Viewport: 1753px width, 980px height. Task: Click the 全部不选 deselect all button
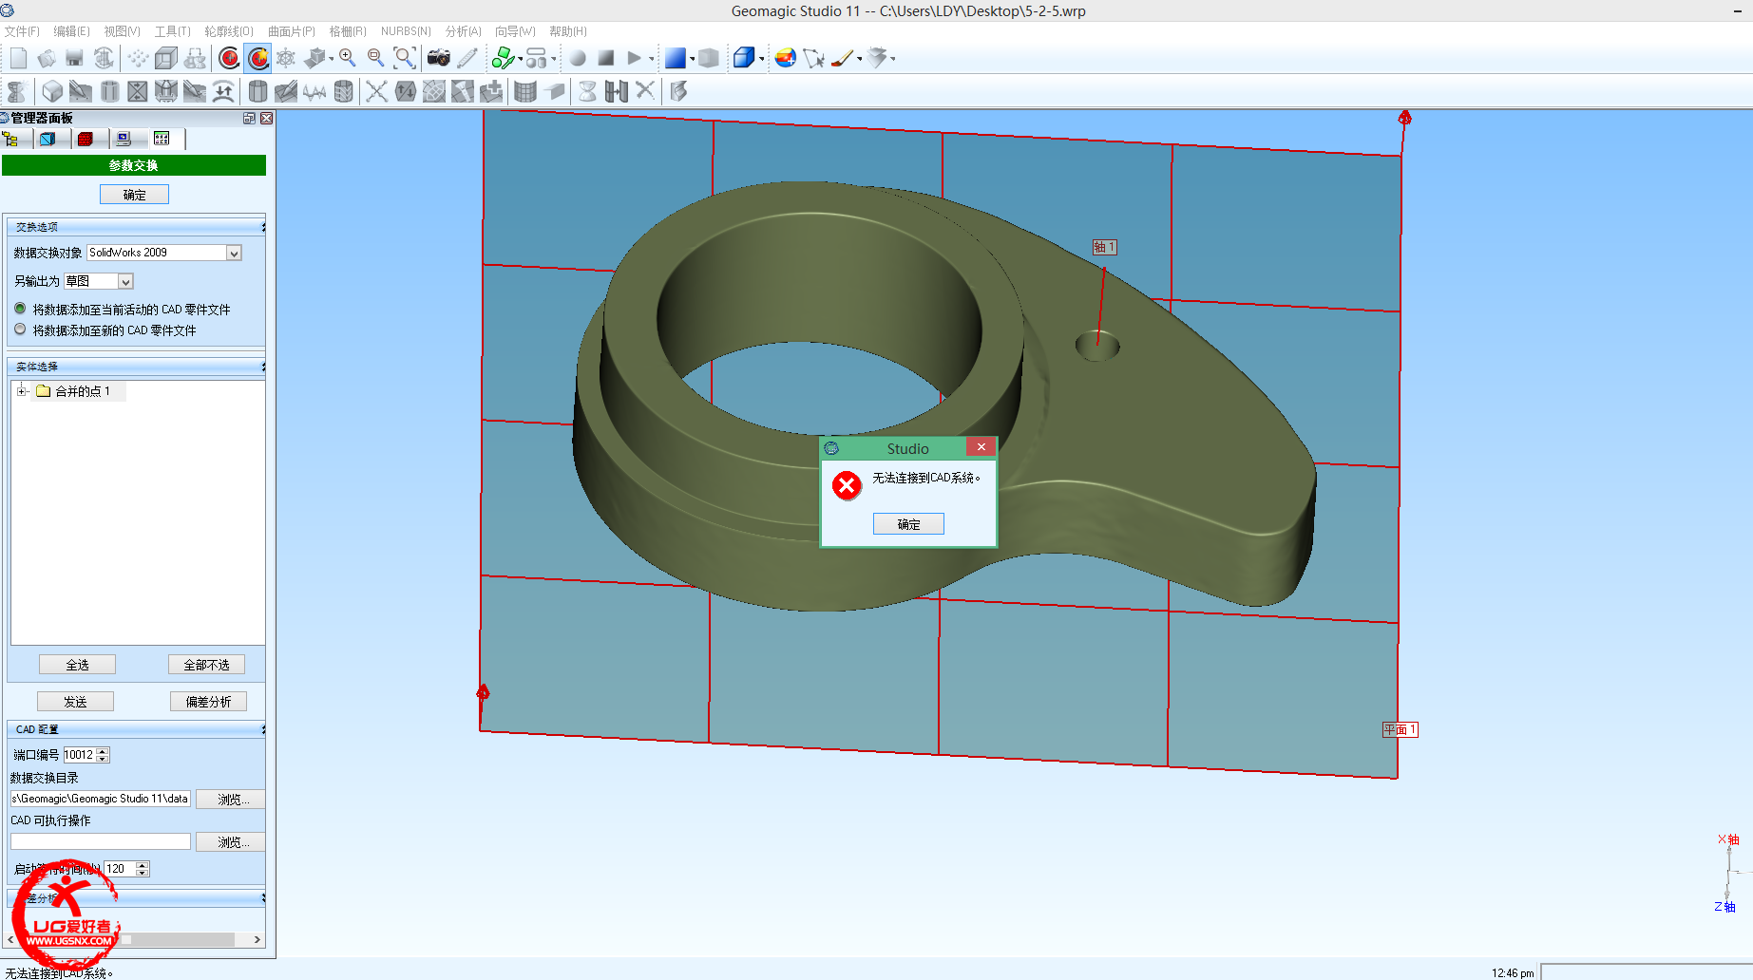point(206,665)
